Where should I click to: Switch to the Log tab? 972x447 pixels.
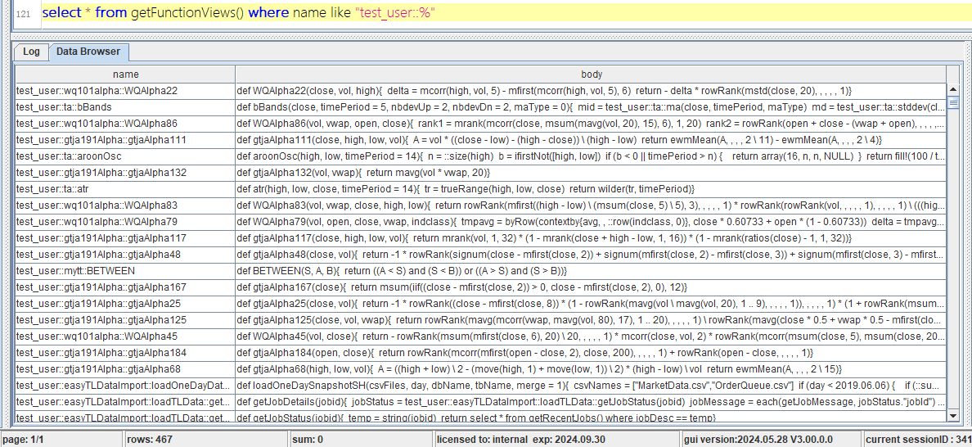click(x=31, y=52)
